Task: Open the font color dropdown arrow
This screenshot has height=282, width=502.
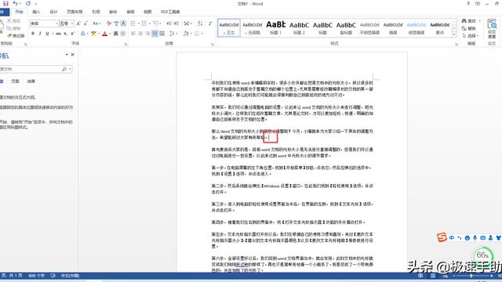Action: pos(110,34)
